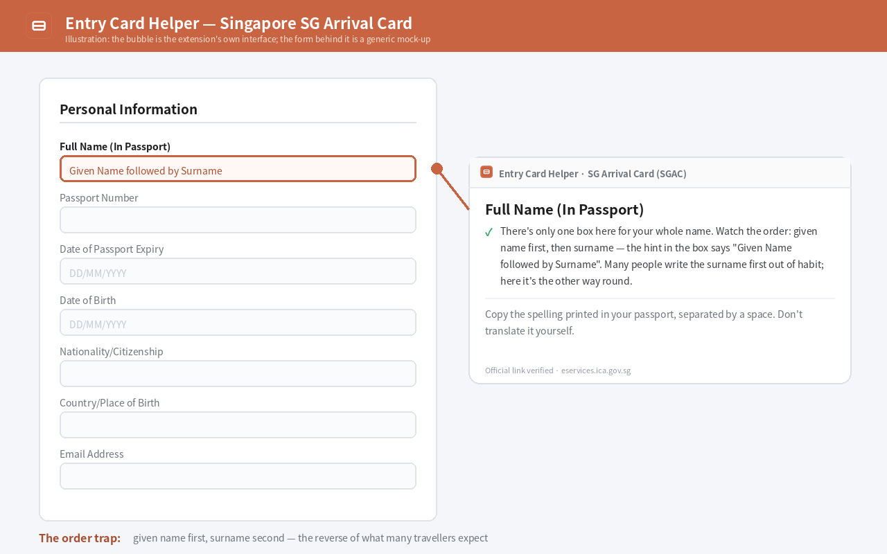Click the header subtitle starting "Illustration: the bubble"
This screenshot has width=887, height=554.
tap(248, 39)
